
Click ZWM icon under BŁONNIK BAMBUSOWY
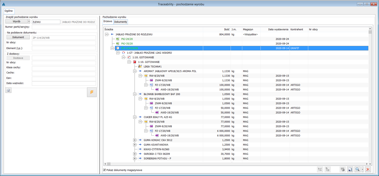coord(151,103)
